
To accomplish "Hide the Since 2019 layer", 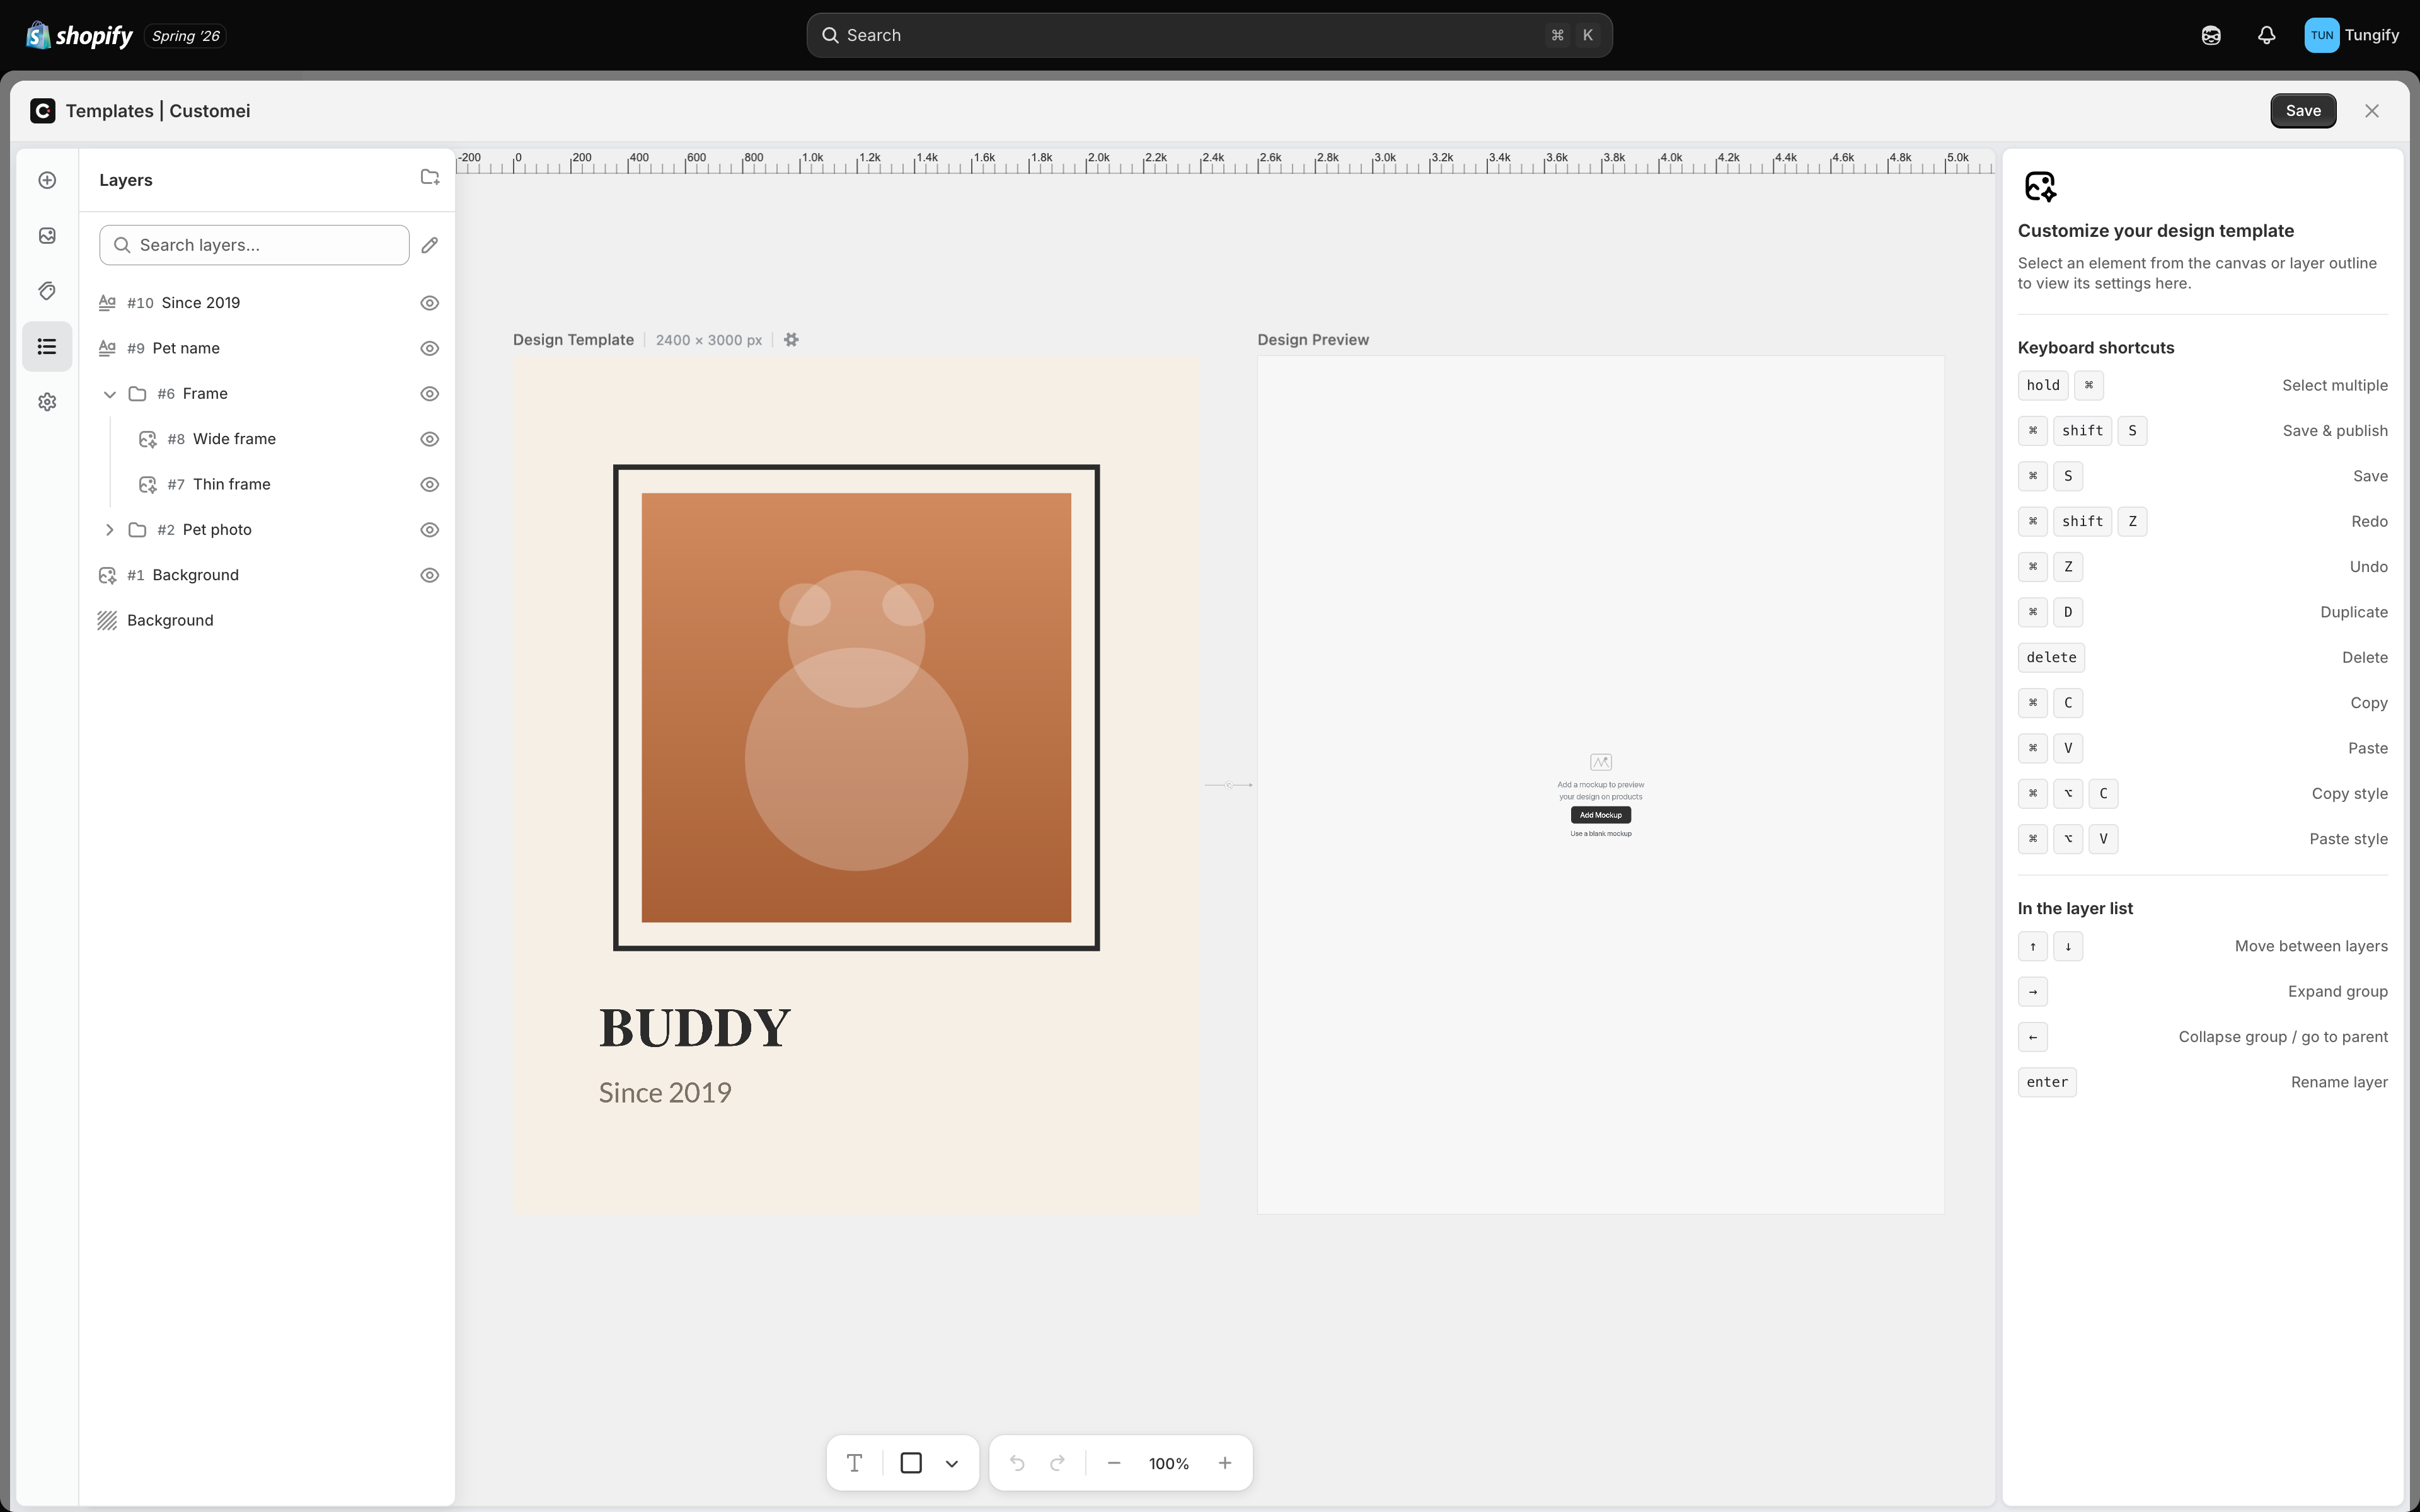I will coord(430,303).
